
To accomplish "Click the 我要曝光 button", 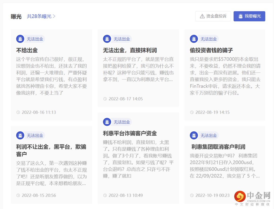I will pyautogui.click(x=249, y=16).
